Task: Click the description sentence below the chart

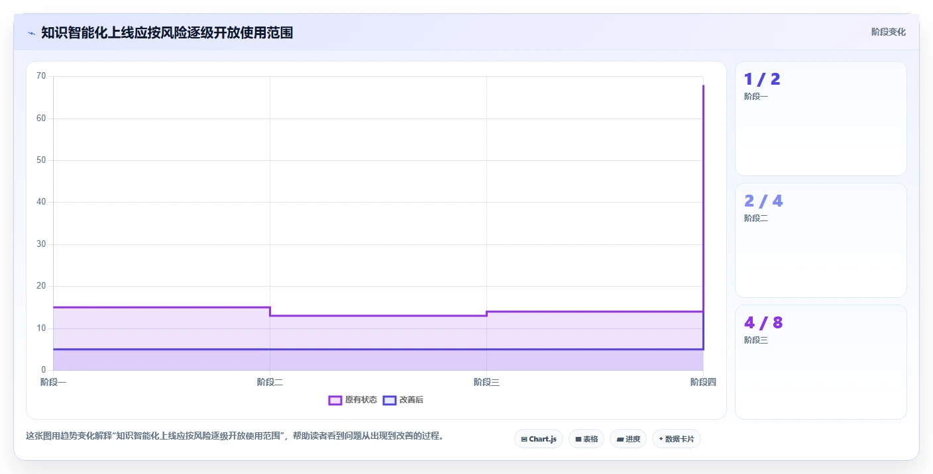Action: [x=235, y=436]
